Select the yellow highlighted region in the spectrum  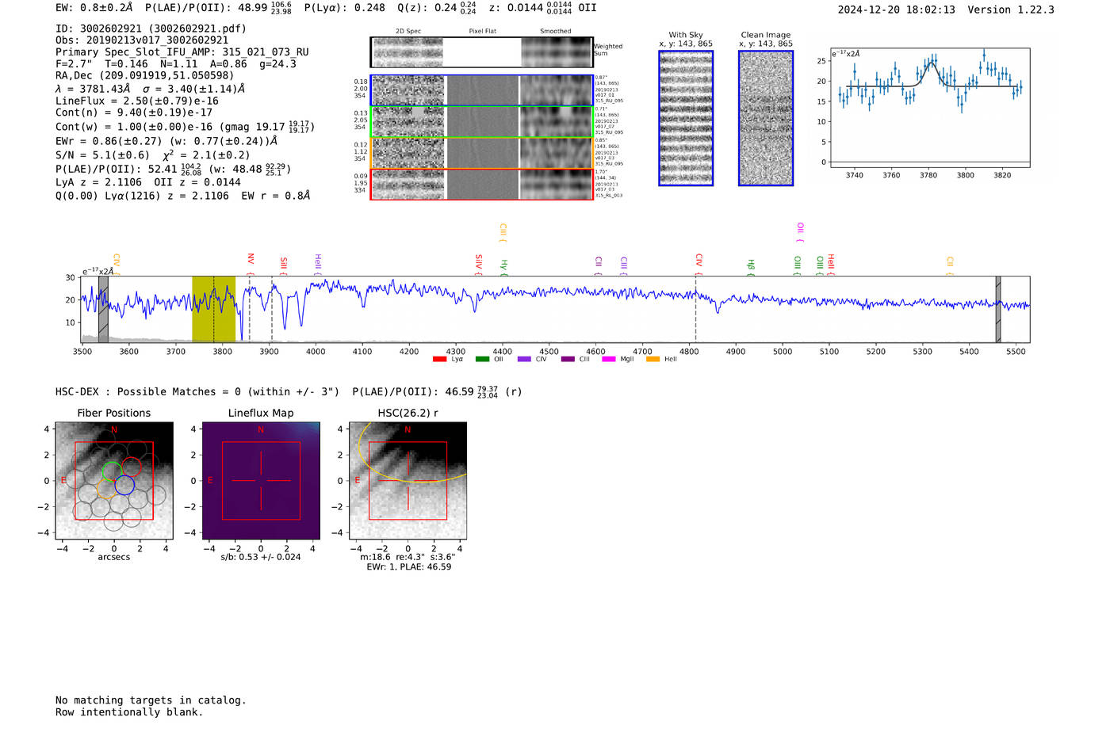click(x=213, y=309)
